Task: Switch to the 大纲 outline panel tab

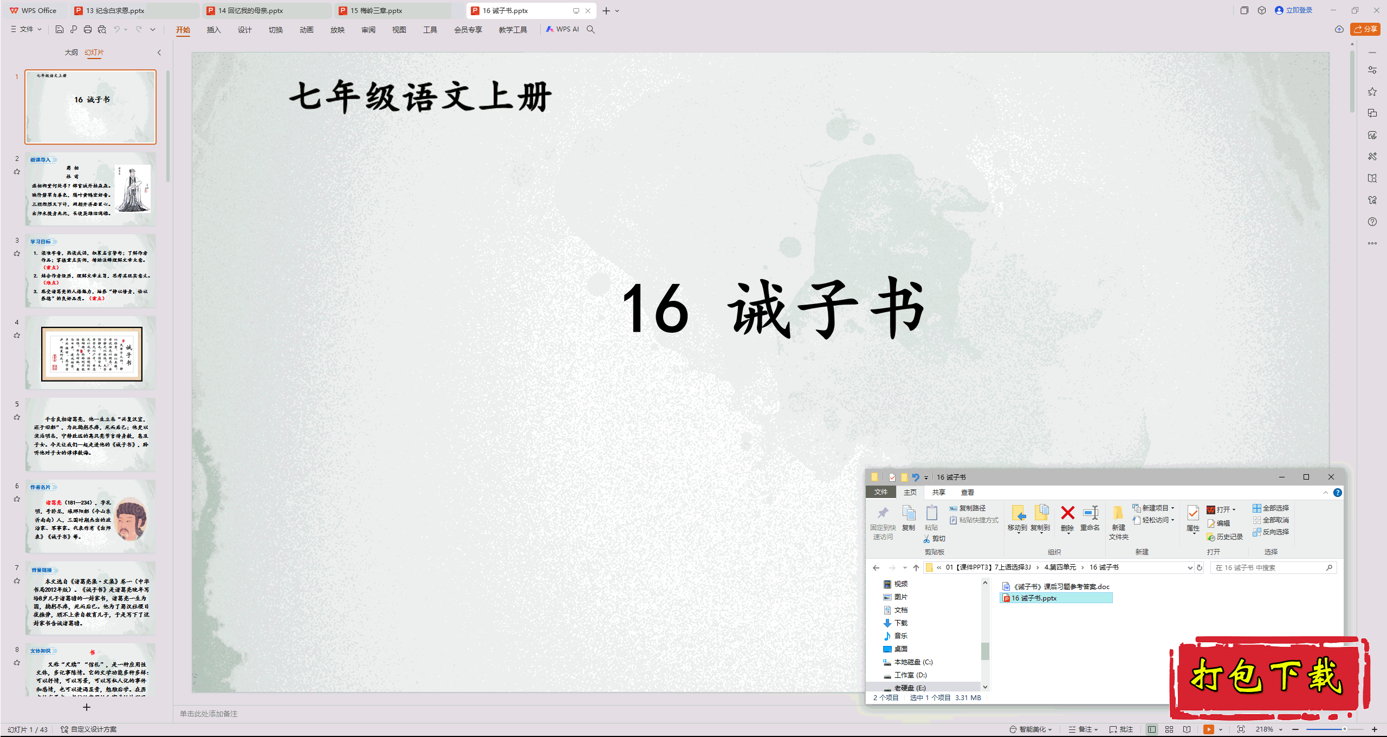Action: pyautogui.click(x=71, y=53)
